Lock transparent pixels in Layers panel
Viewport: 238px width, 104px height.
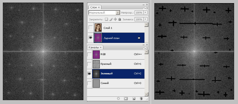point(107,19)
